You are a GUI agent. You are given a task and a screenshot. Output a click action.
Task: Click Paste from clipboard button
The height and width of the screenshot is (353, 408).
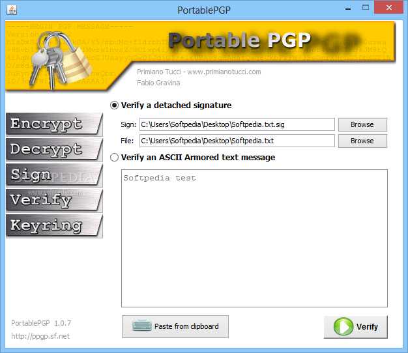click(x=175, y=326)
